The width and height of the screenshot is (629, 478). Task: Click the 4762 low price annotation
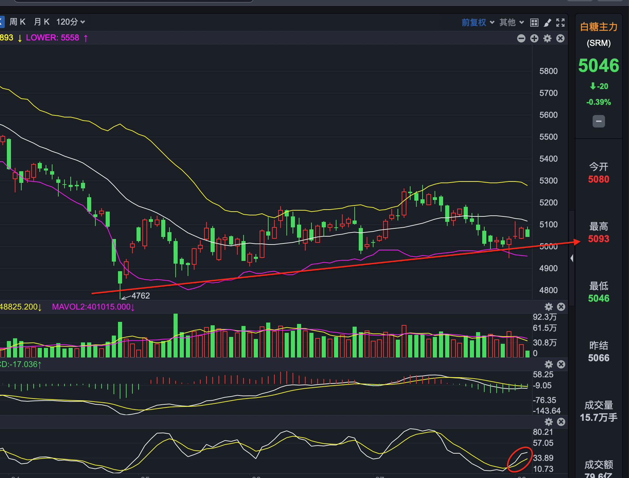click(x=141, y=295)
